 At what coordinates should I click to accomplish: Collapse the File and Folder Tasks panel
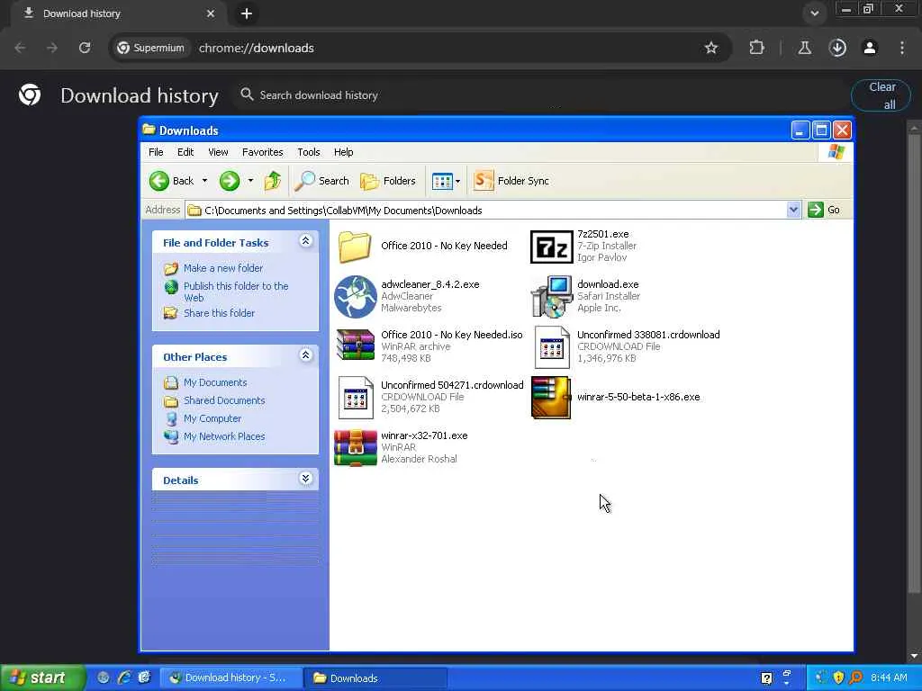click(x=306, y=241)
